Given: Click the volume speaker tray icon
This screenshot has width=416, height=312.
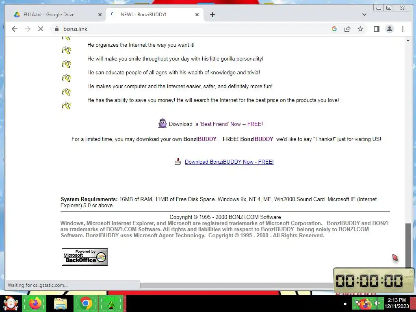Looking at the screenshot, I should [x=377, y=303].
